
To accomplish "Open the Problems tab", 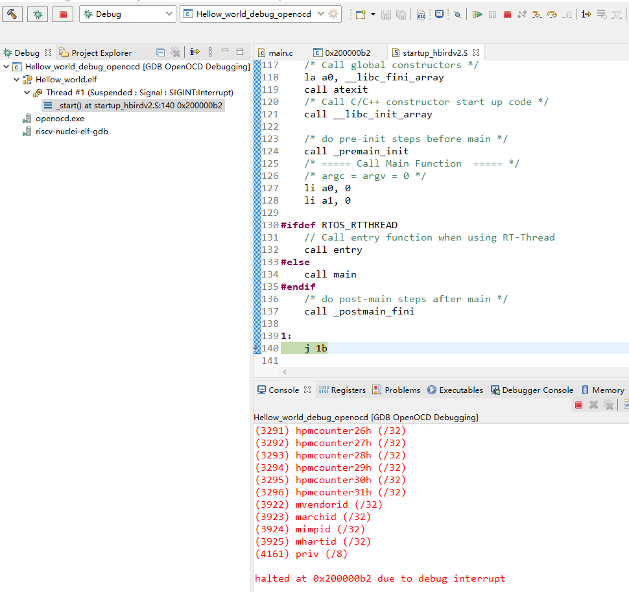I will (x=396, y=390).
